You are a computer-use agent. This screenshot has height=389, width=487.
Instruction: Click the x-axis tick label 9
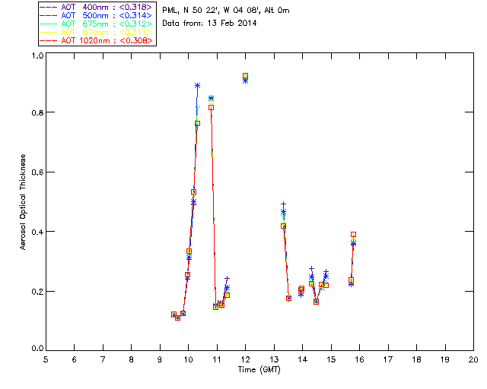[160, 359]
